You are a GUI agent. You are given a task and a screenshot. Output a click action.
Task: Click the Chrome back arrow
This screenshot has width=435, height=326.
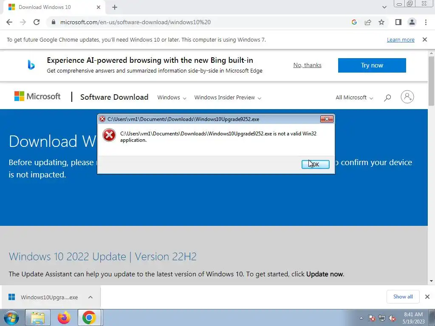point(9,22)
